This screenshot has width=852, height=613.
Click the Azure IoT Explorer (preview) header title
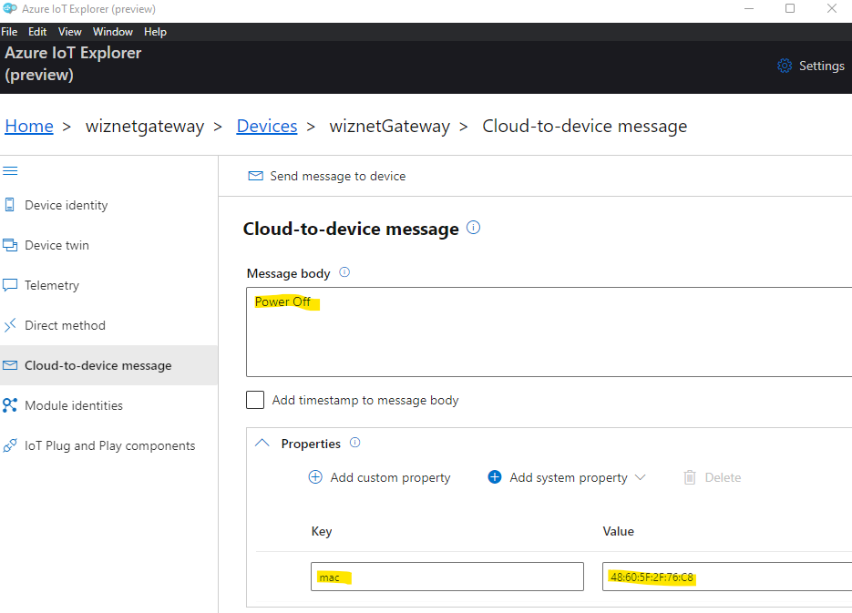(x=73, y=64)
